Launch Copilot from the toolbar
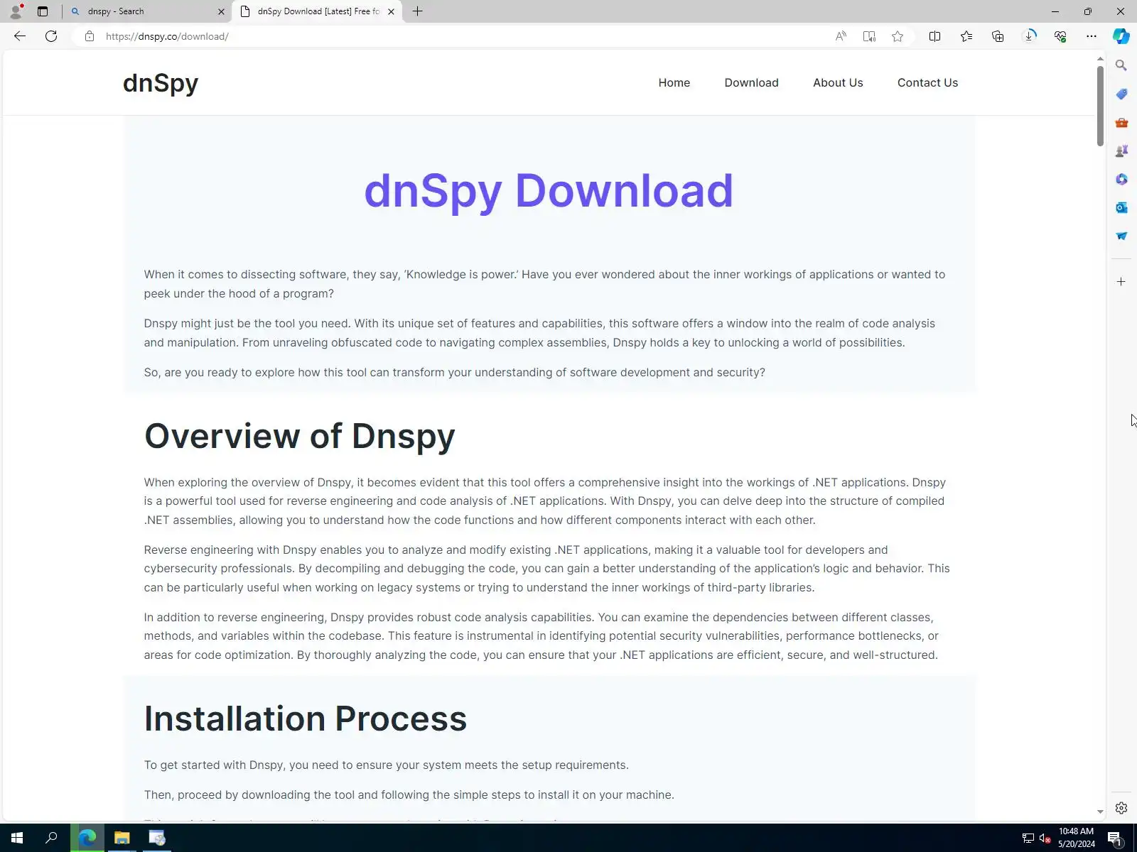1137x852 pixels. (1121, 36)
